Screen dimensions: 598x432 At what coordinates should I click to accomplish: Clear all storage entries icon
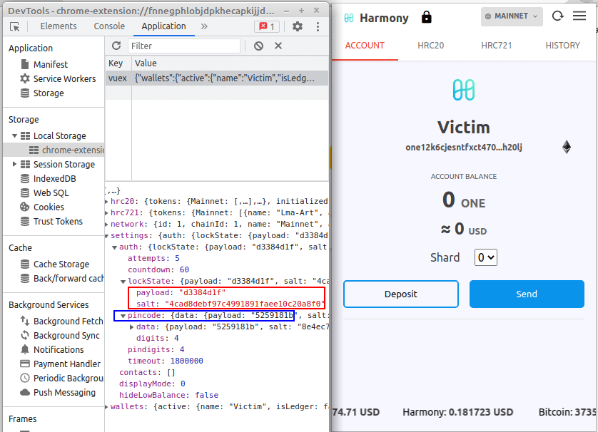[258, 46]
